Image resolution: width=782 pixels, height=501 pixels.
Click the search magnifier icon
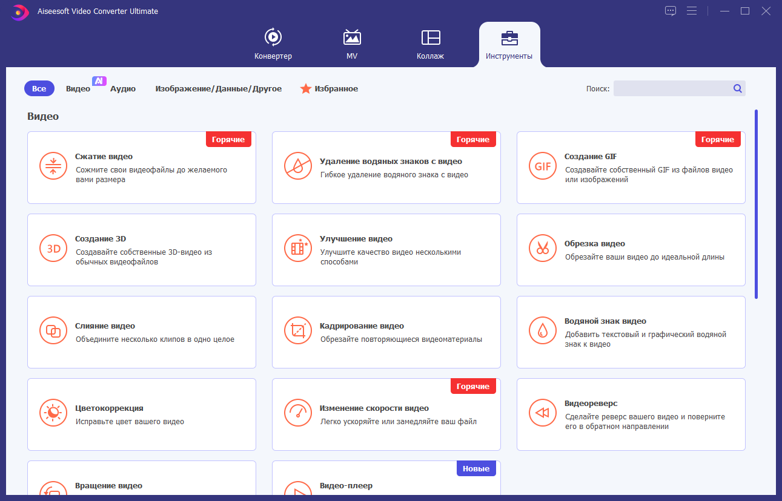coord(737,88)
